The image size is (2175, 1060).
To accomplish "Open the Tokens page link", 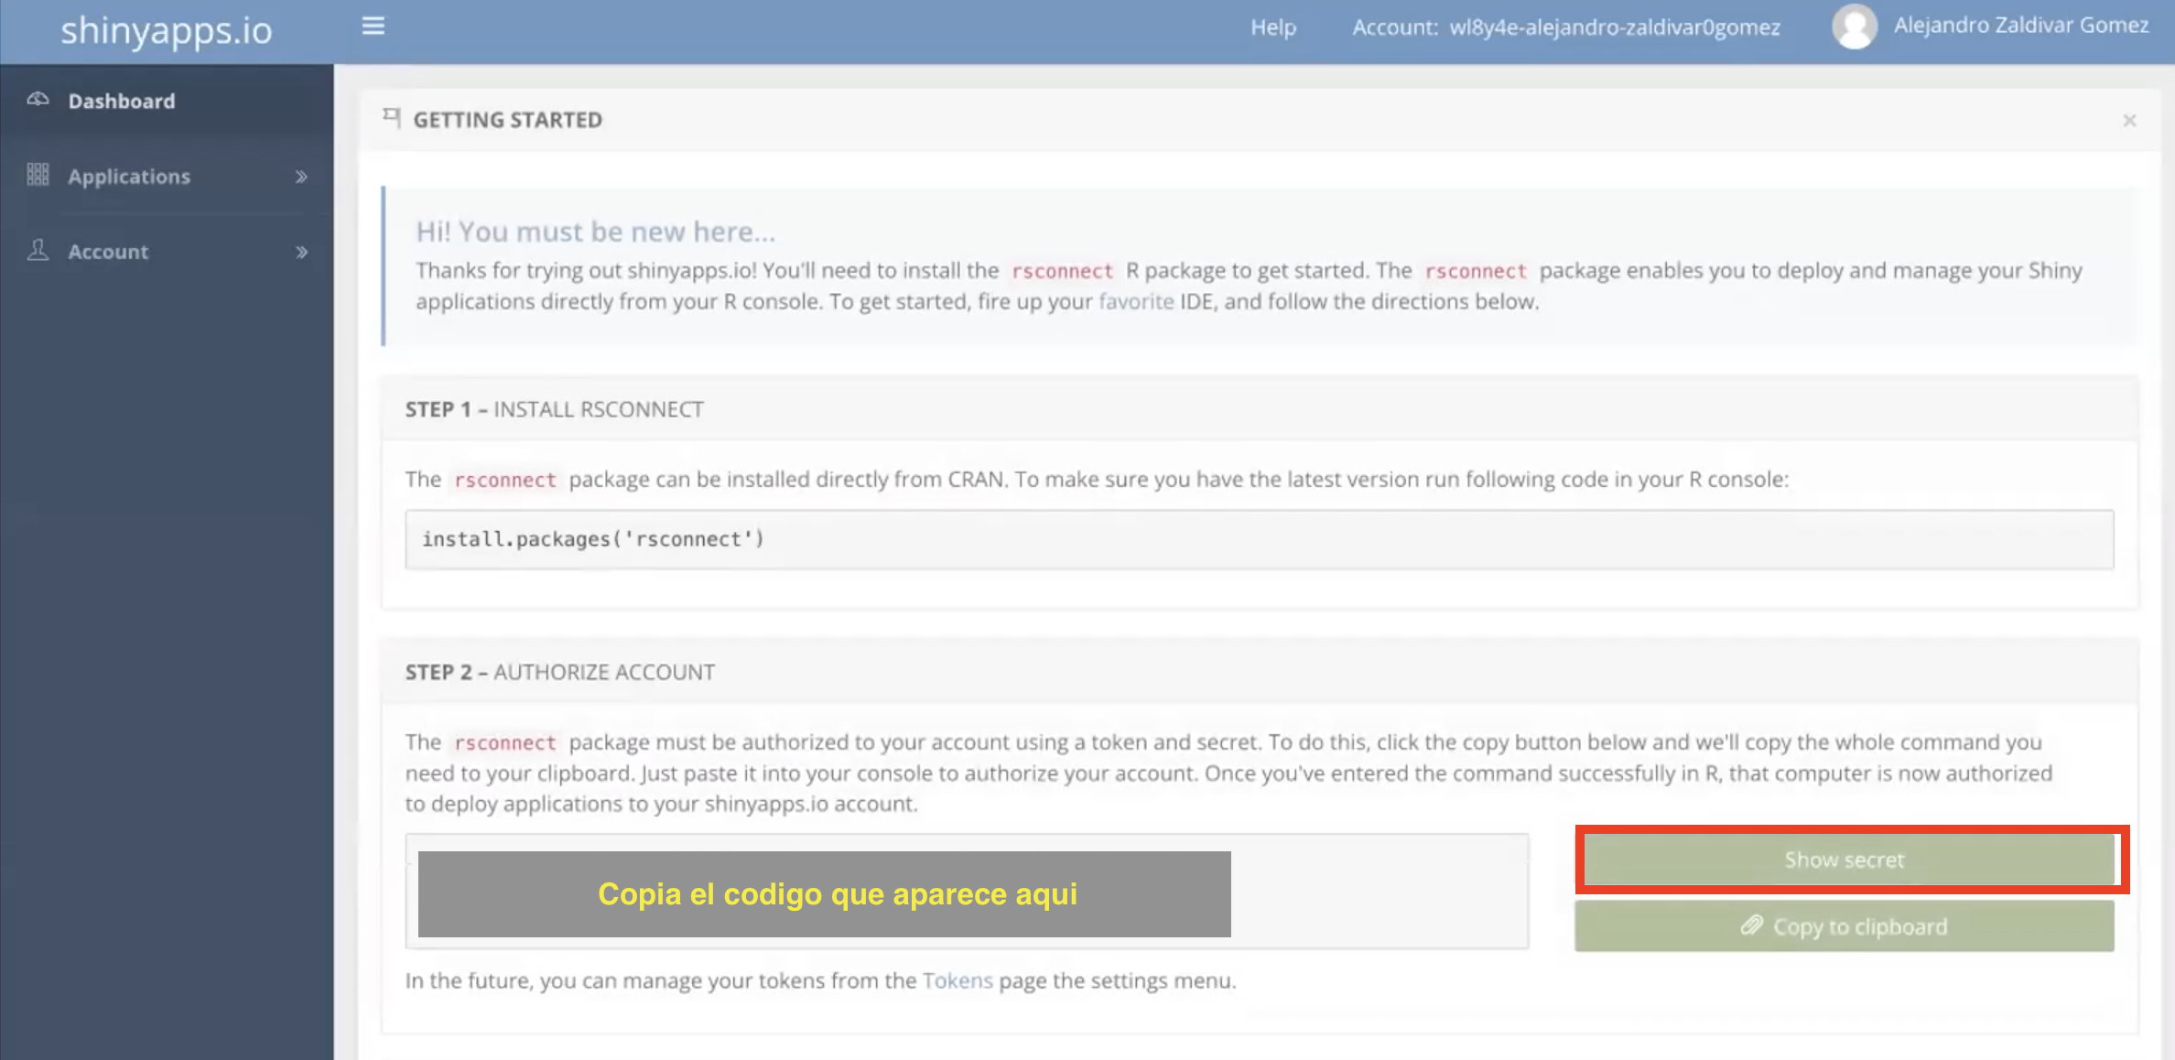I will (958, 980).
